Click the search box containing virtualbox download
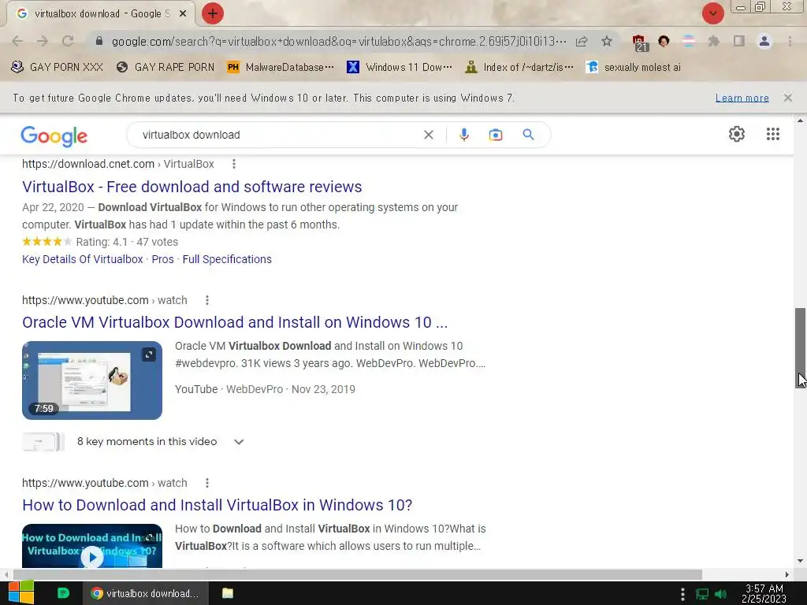Image resolution: width=807 pixels, height=605 pixels. click(x=278, y=135)
